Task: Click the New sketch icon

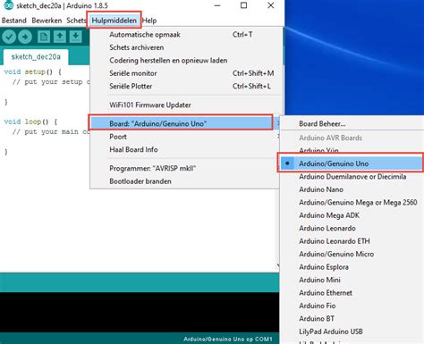Action: (44, 37)
